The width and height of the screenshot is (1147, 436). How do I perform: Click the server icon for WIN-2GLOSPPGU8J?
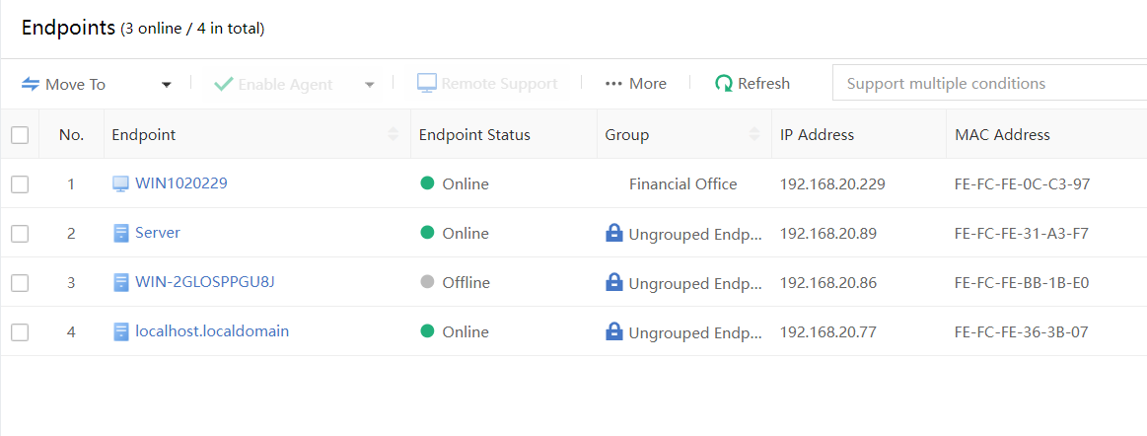coord(120,283)
